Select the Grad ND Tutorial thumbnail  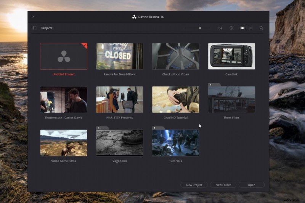[175, 99]
